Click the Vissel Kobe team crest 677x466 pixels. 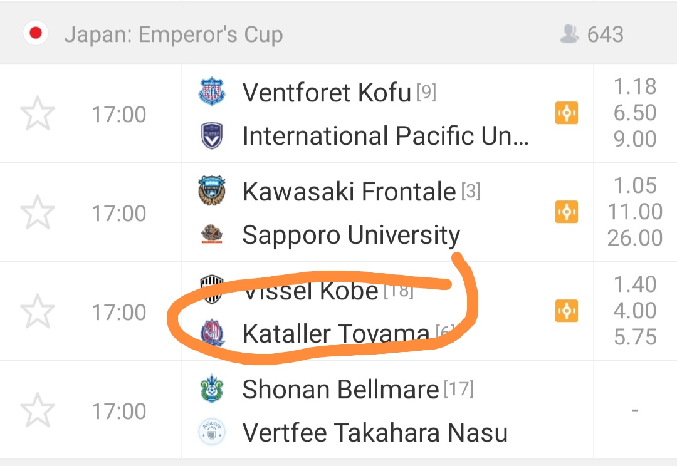[x=212, y=289]
